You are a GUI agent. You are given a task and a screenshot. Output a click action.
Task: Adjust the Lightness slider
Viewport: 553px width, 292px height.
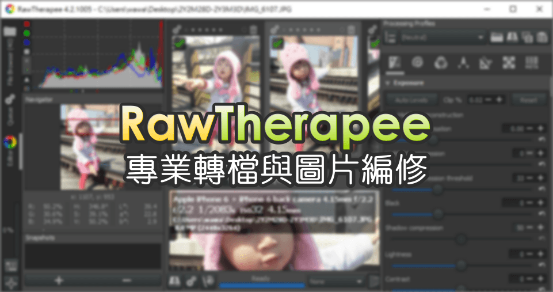click(462, 265)
